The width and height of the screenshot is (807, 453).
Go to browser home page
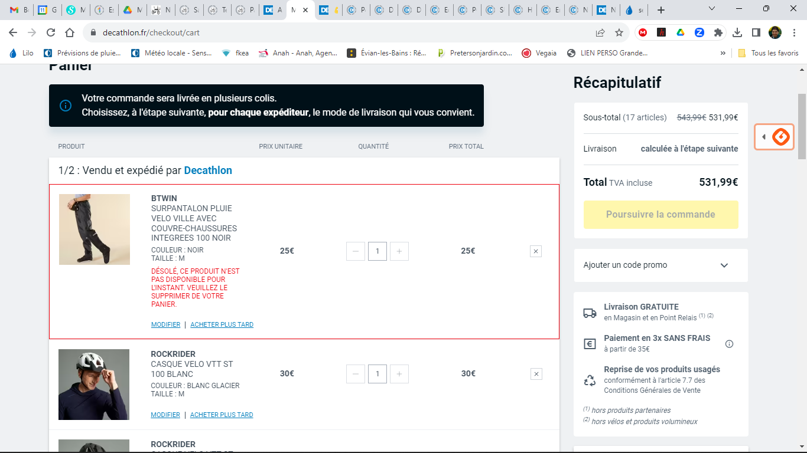[x=70, y=32]
